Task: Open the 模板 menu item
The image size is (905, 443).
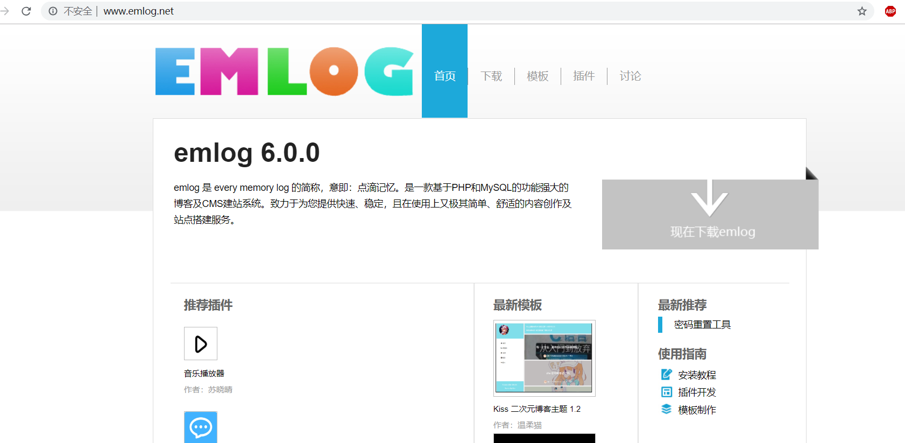Action: click(538, 76)
